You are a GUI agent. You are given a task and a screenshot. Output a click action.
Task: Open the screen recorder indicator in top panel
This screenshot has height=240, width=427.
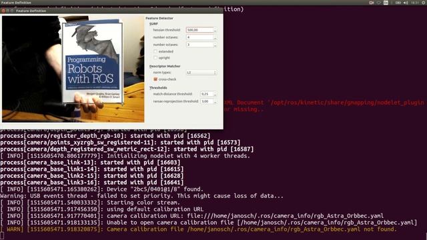pos(372,3)
